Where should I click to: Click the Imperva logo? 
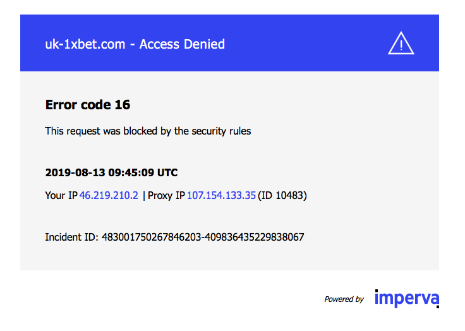pos(407,299)
